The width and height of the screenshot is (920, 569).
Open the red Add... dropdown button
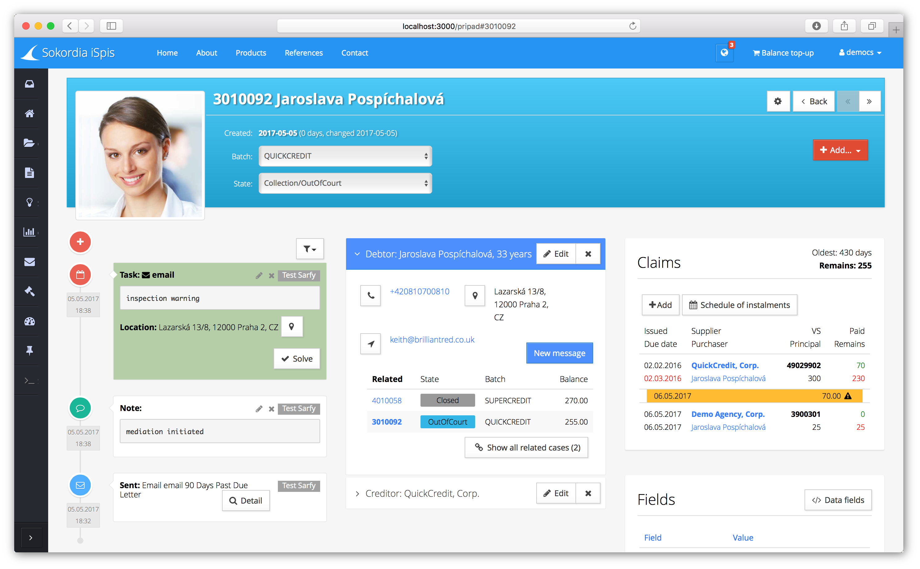[x=841, y=150]
